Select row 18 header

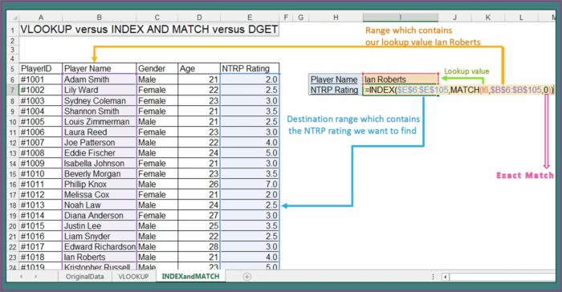point(13,205)
